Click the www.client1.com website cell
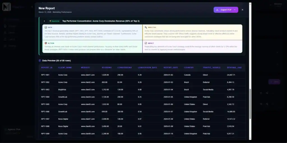This screenshot has width=287, height=143. (x=88, y=75)
